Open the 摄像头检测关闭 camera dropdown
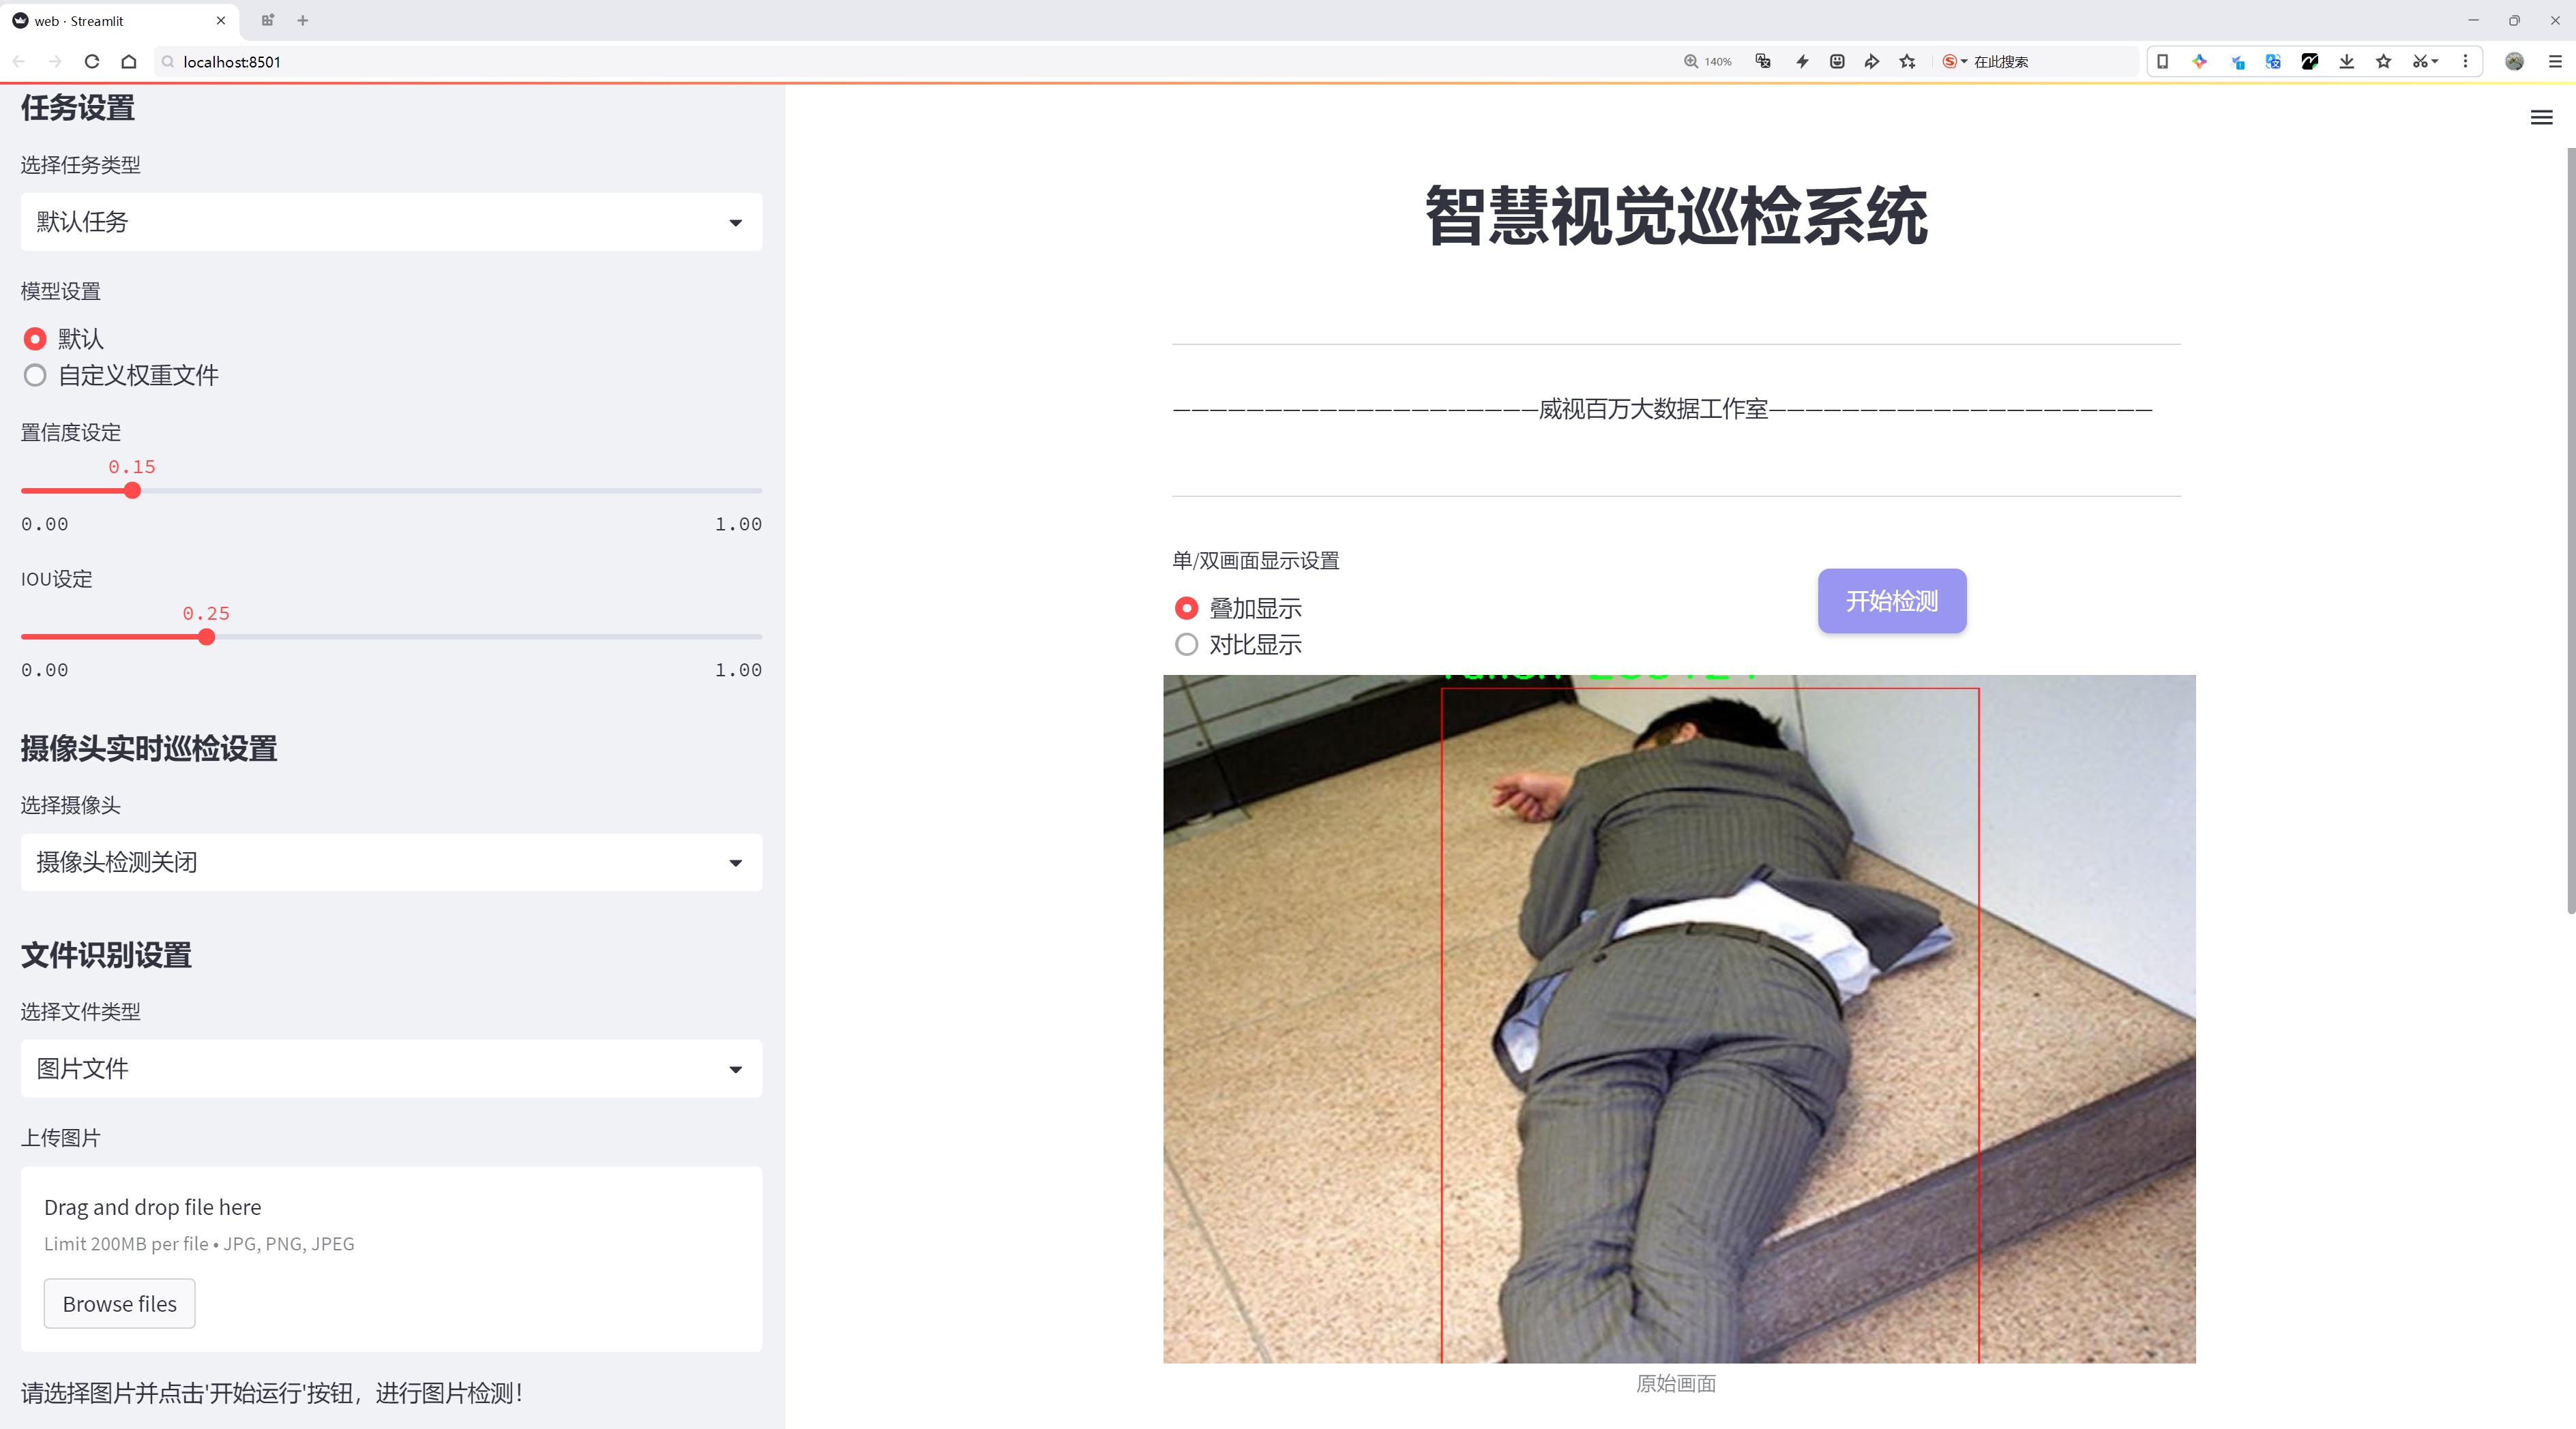Screen dimensions: 2576x1429 [391, 862]
